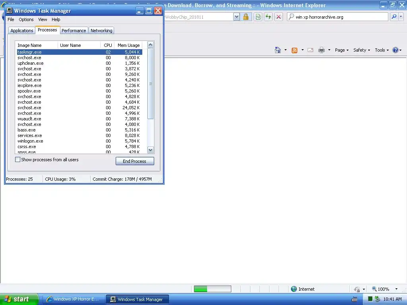Click the process list scroll up arrow
407x305 pixels.
(x=151, y=45)
